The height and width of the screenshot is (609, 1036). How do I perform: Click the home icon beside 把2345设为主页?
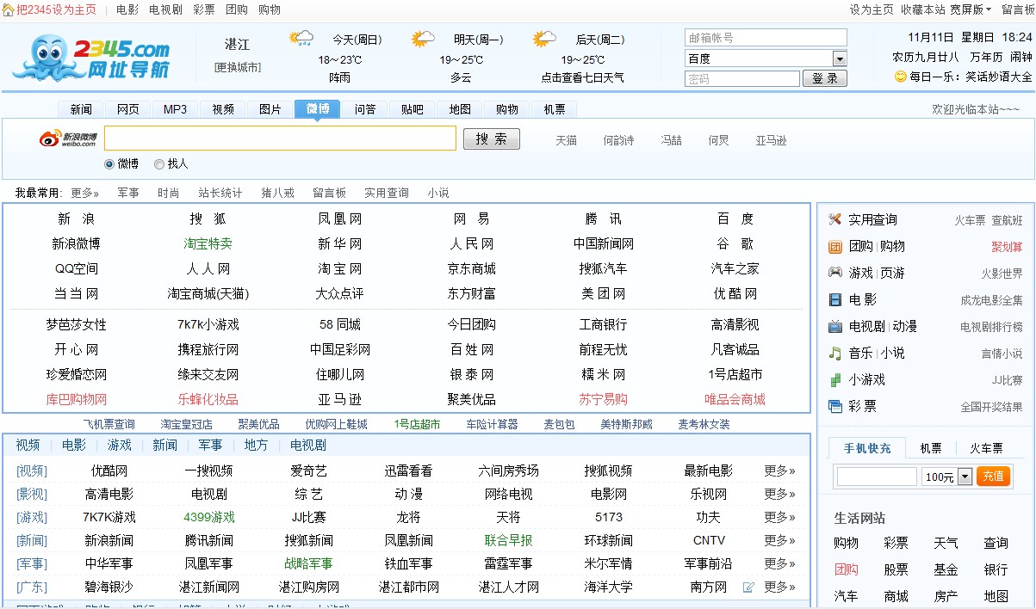8,9
